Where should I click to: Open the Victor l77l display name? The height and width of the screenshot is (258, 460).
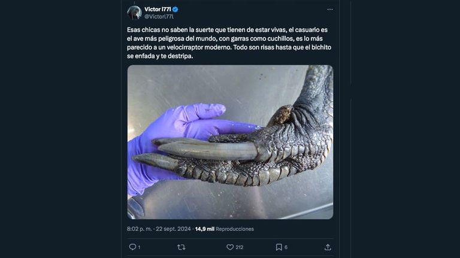[158, 10]
